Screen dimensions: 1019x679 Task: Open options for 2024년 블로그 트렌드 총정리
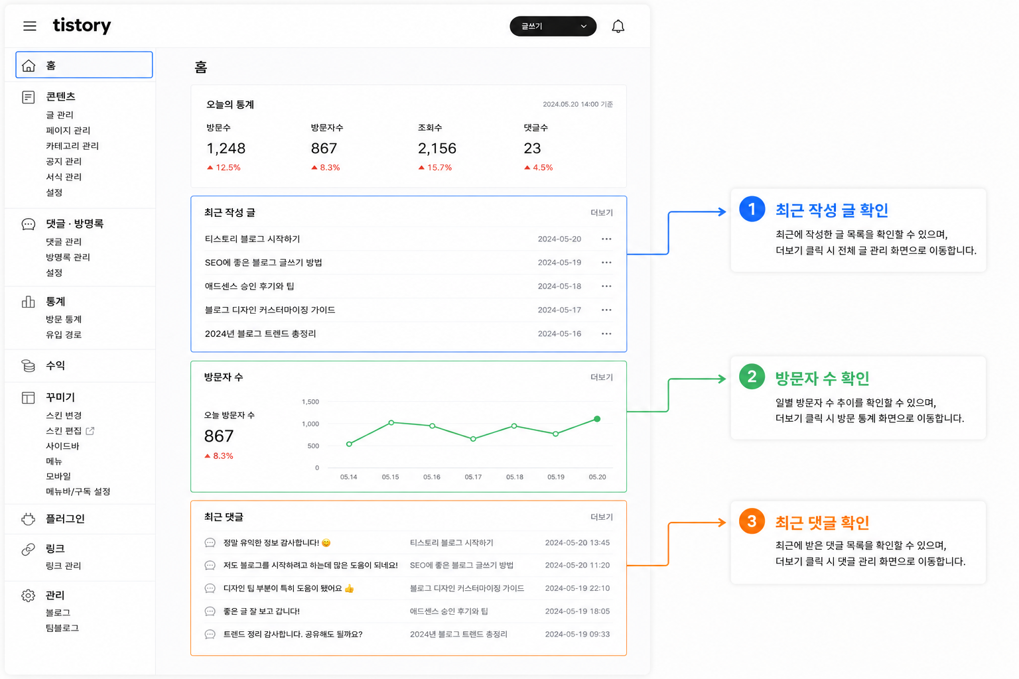pyautogui.click(x=606, y=334)
